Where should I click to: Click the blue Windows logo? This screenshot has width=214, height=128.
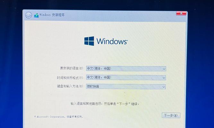tap(89, 41)
